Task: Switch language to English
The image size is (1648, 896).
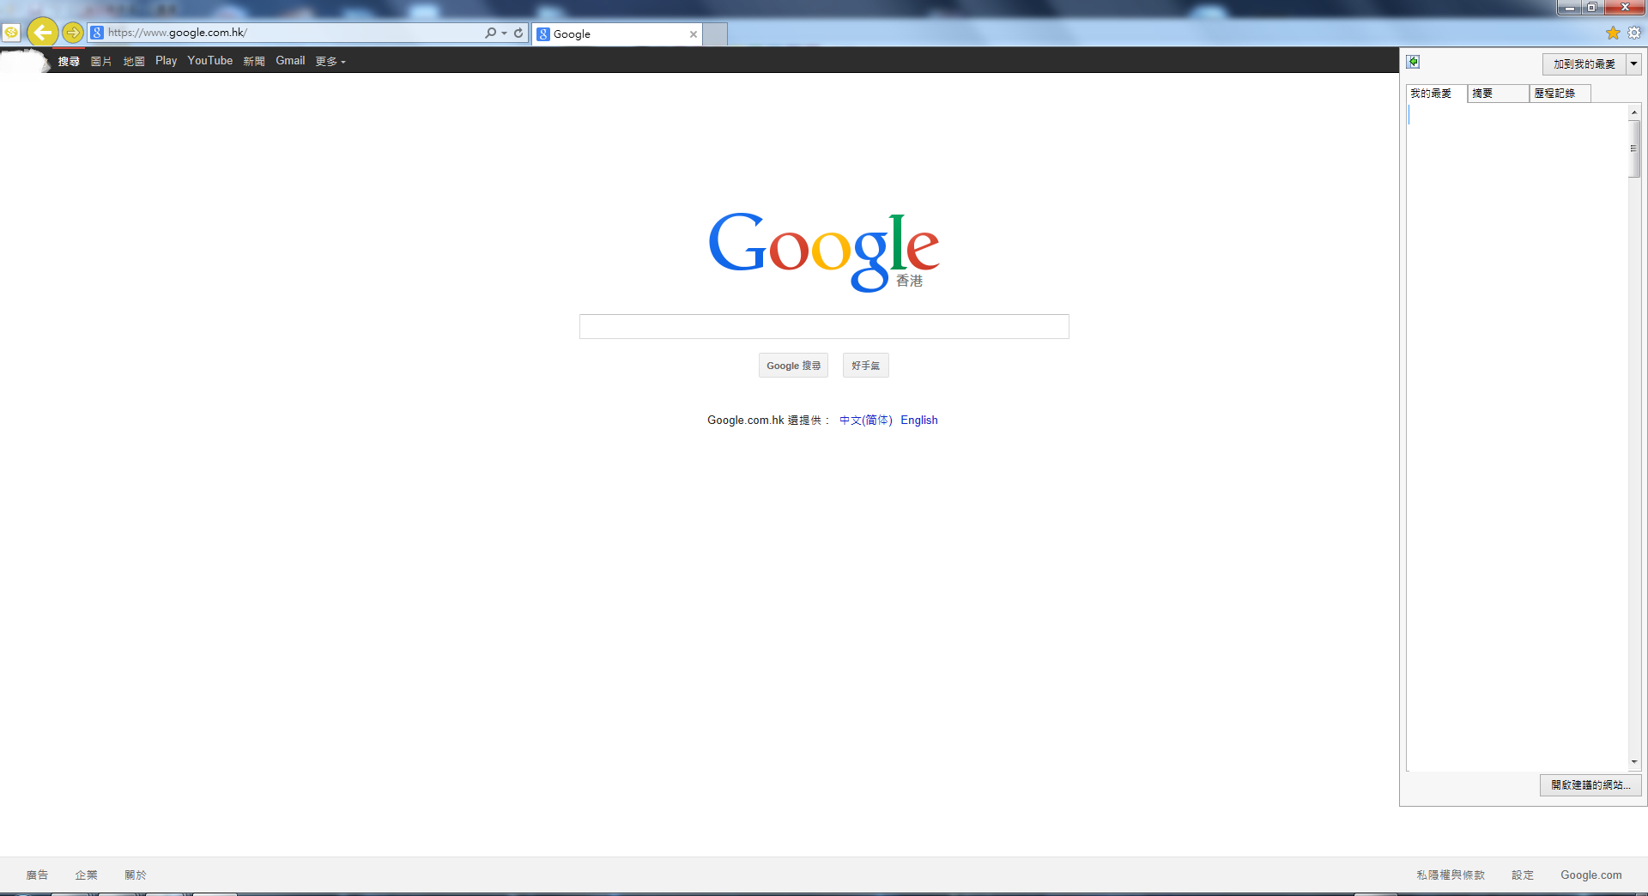Action: pos(919,420)
